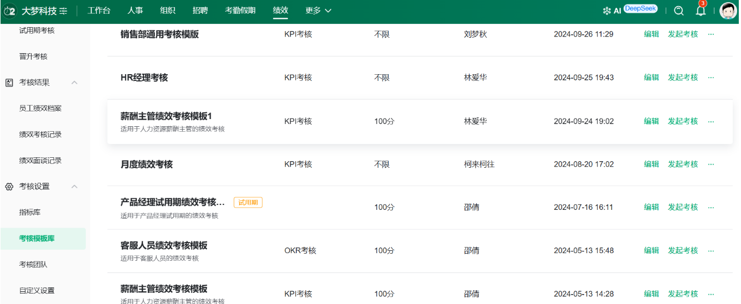This screenshot has width=741, height=304.
Task: Open more options for 月度绩效考核 row
Action: [711, 164]
